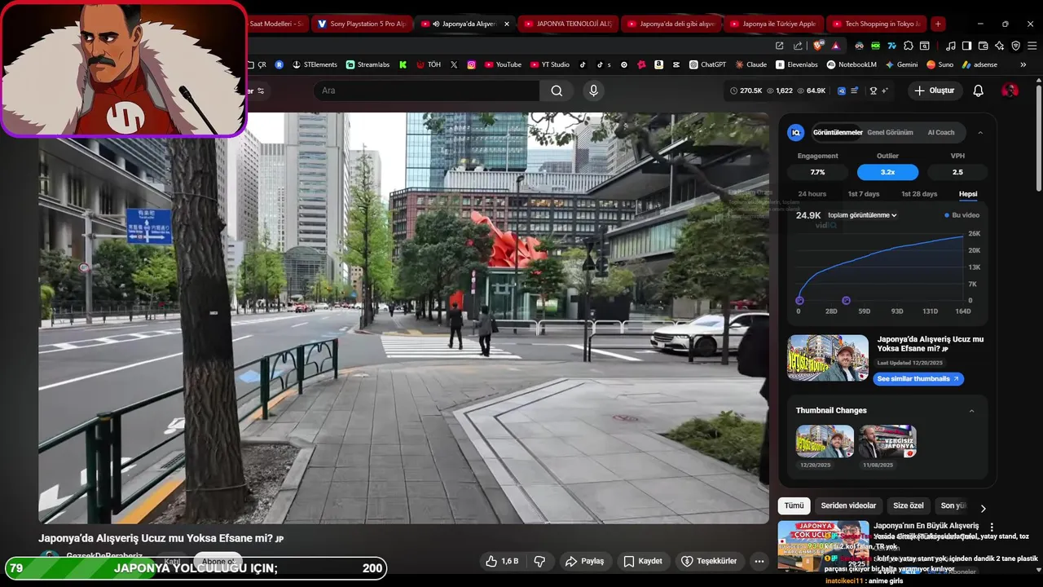Click the Teşekkürler thanks button

pos(709,561)
